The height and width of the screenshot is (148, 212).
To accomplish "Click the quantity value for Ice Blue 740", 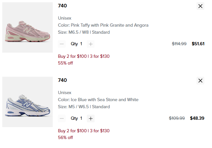I will pos(81,118).
